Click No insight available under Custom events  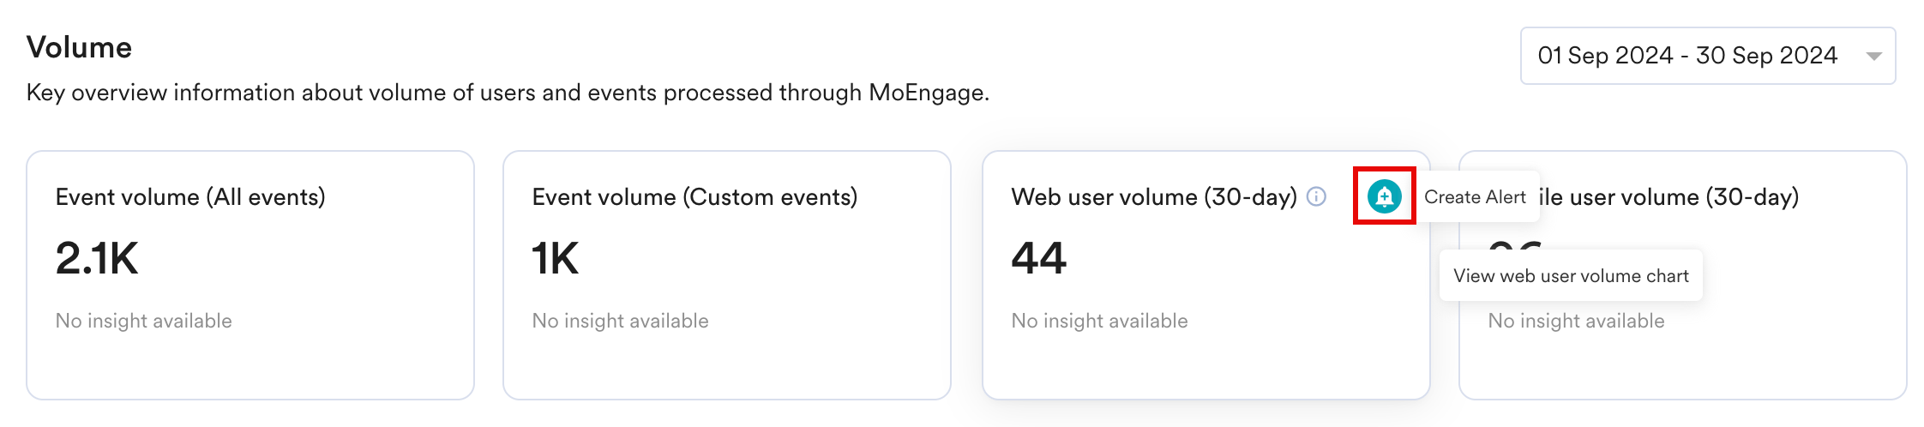click(621, 321)
